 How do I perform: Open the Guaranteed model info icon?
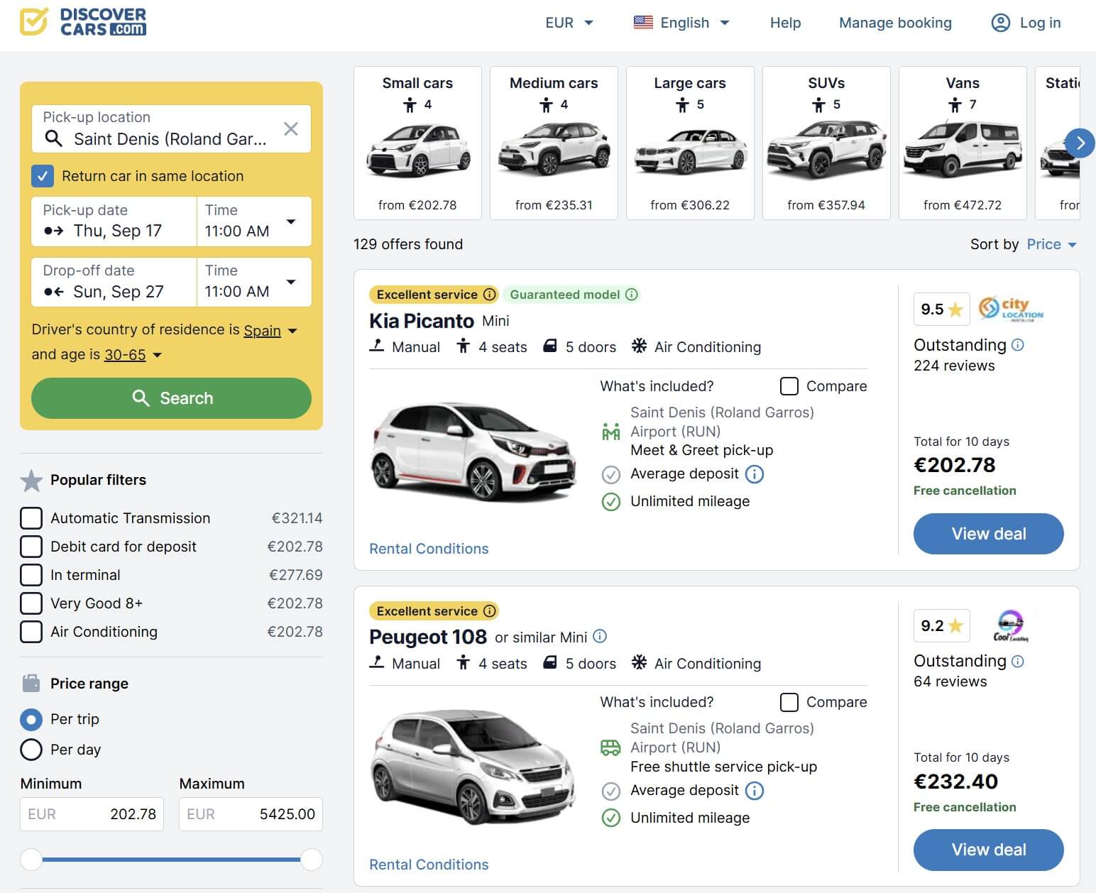pos(631,294)
